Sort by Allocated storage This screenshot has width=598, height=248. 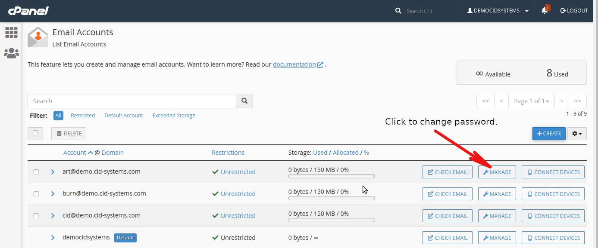346,153
